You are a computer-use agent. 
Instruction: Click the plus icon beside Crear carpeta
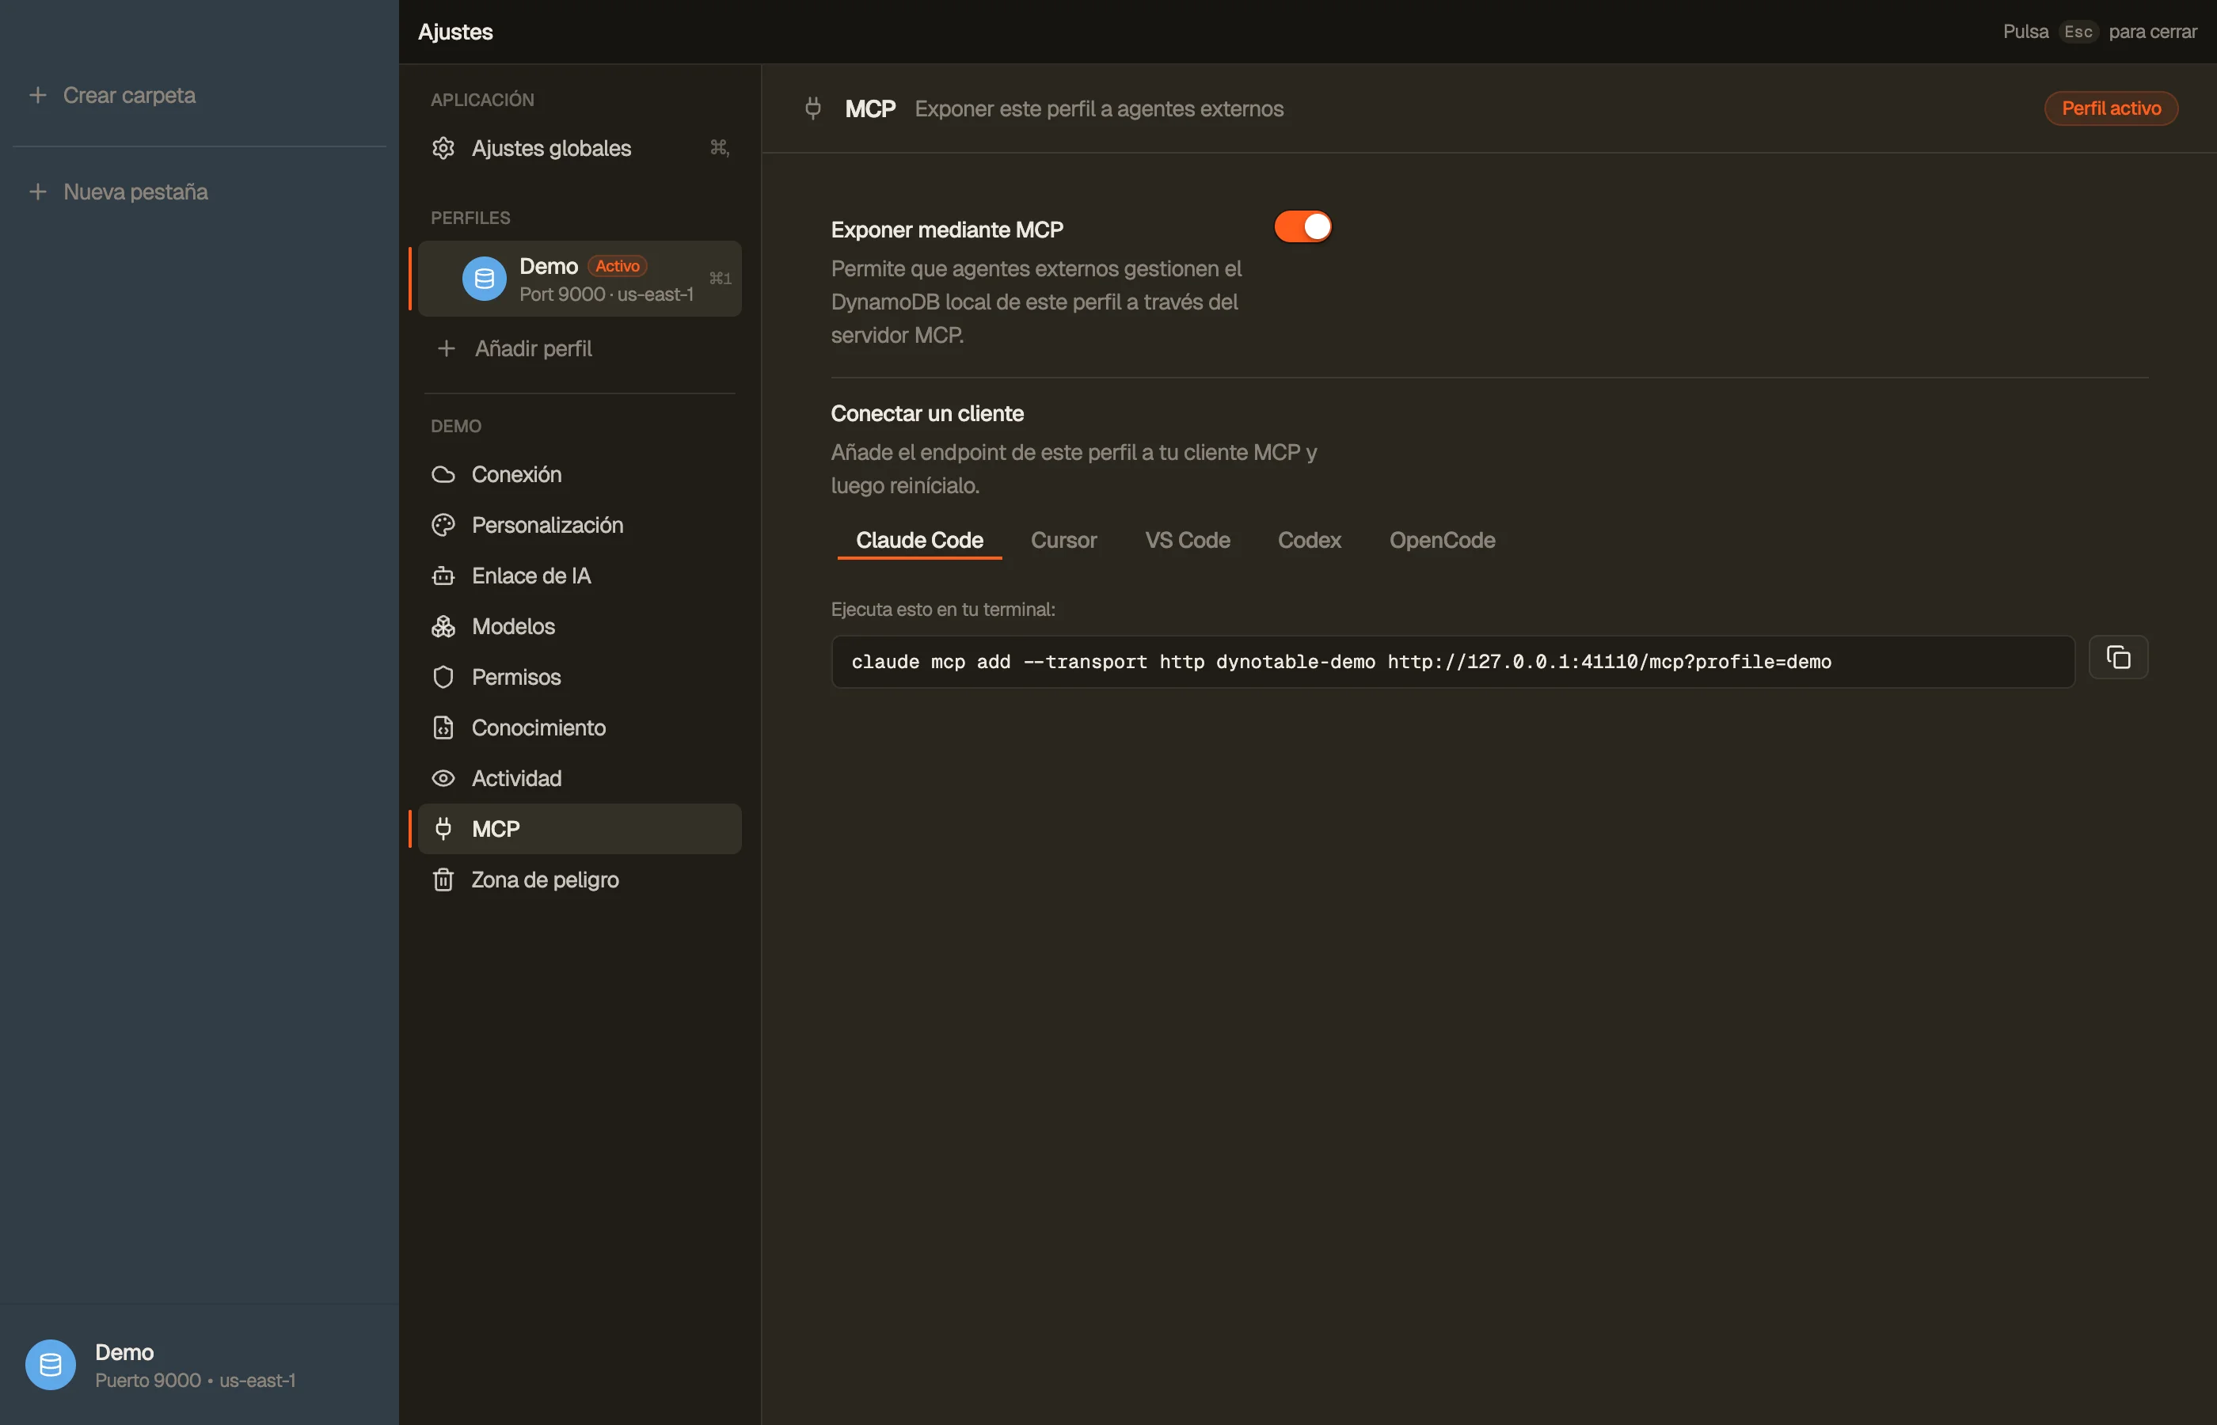(38, 95)
